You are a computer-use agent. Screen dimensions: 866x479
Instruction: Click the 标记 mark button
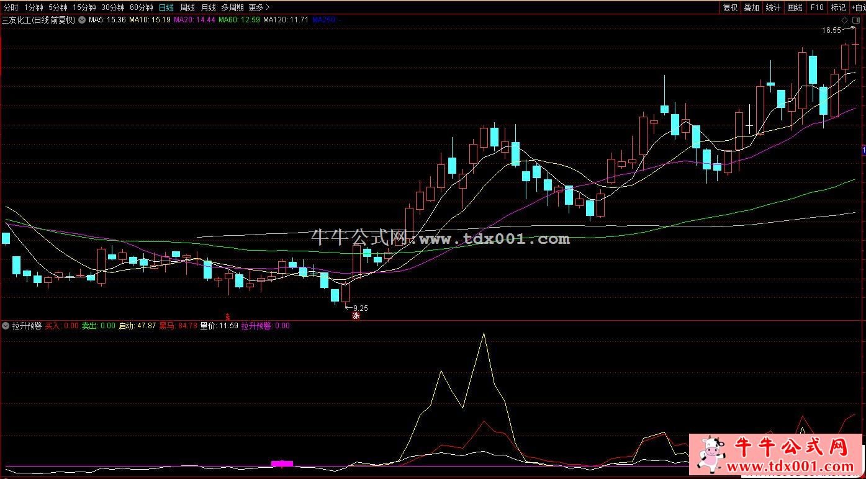click(838, 7)
